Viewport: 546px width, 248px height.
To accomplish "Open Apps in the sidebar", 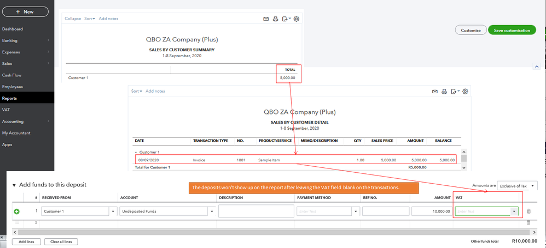I will tap(7, 144).
